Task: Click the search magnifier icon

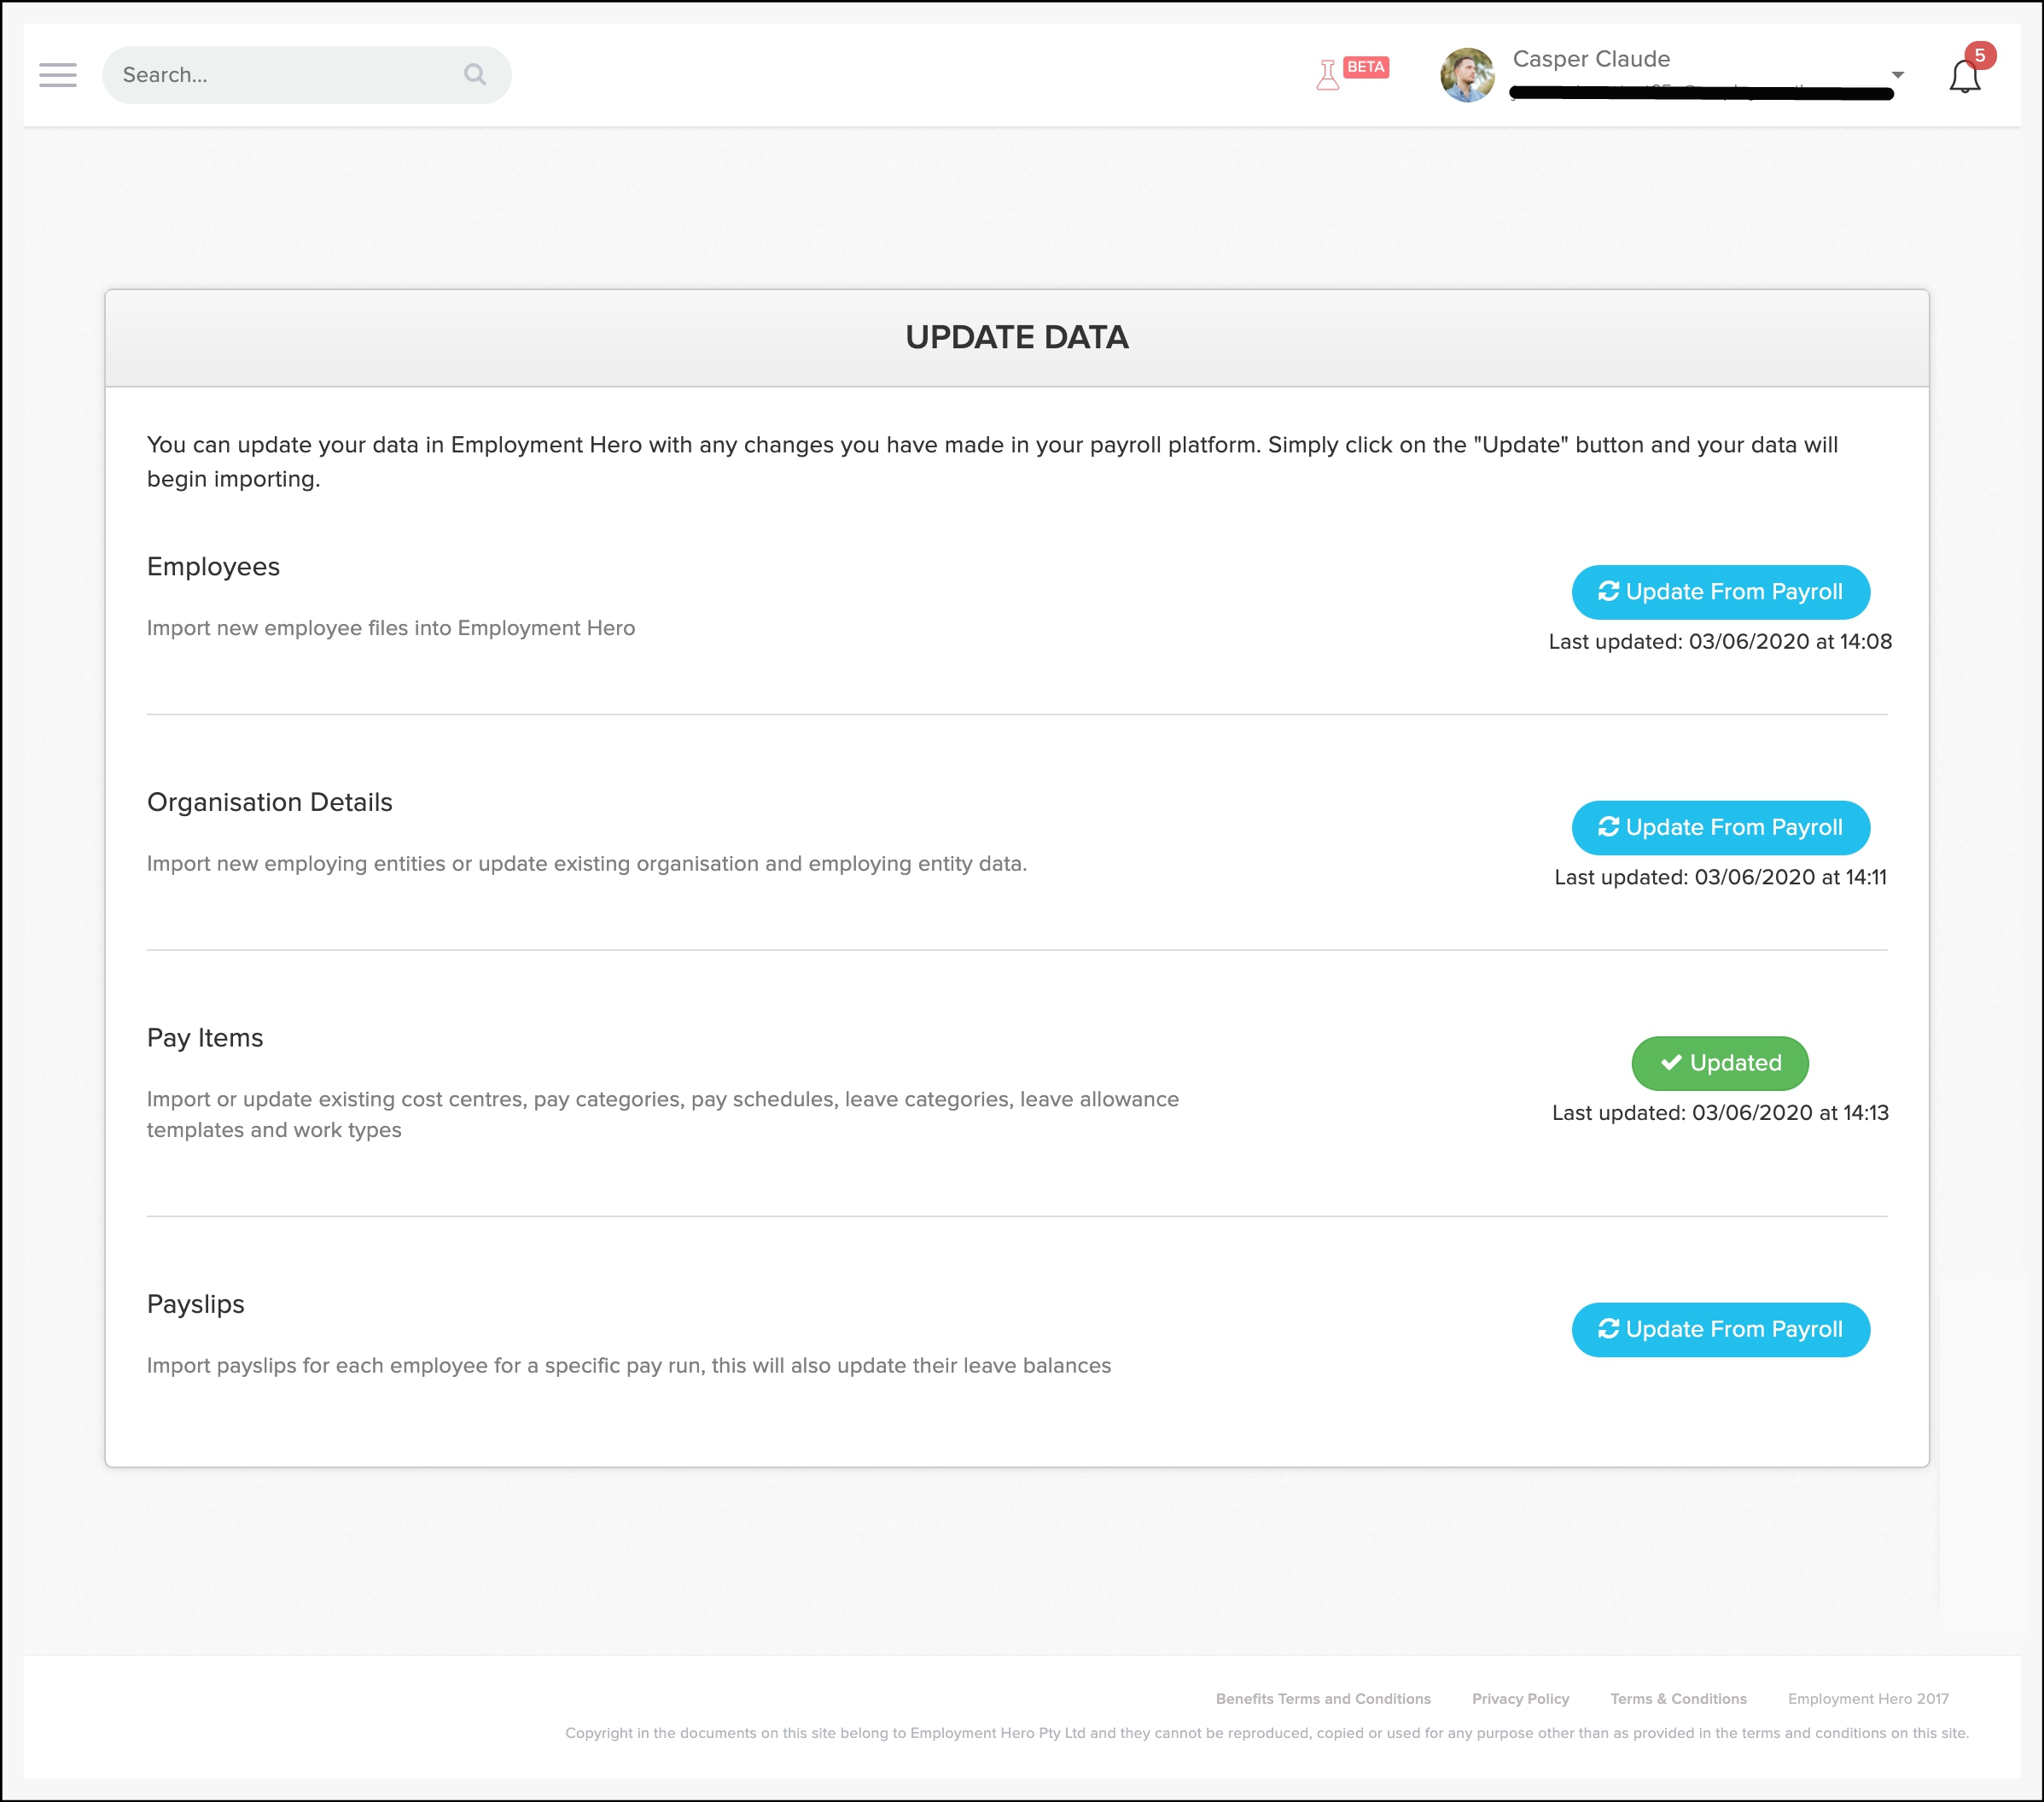Action: [x=475, y=75]
